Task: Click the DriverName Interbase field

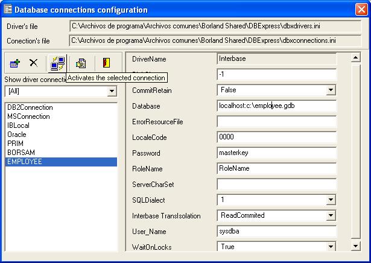Action: [x=276, y=59]
